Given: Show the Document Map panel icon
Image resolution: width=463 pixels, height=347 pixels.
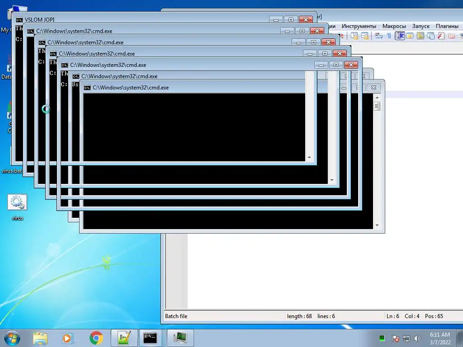Looking at the screenshot, I should 420,36.
